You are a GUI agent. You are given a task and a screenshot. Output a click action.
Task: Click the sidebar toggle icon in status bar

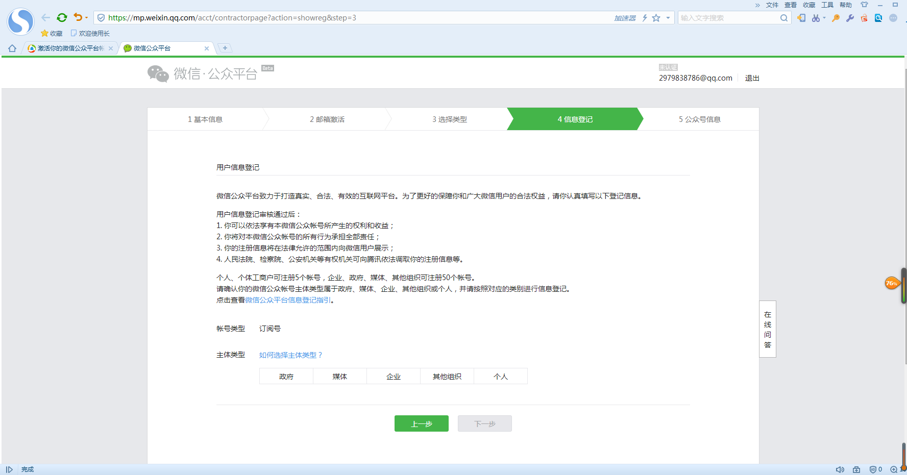coord(9,469)
